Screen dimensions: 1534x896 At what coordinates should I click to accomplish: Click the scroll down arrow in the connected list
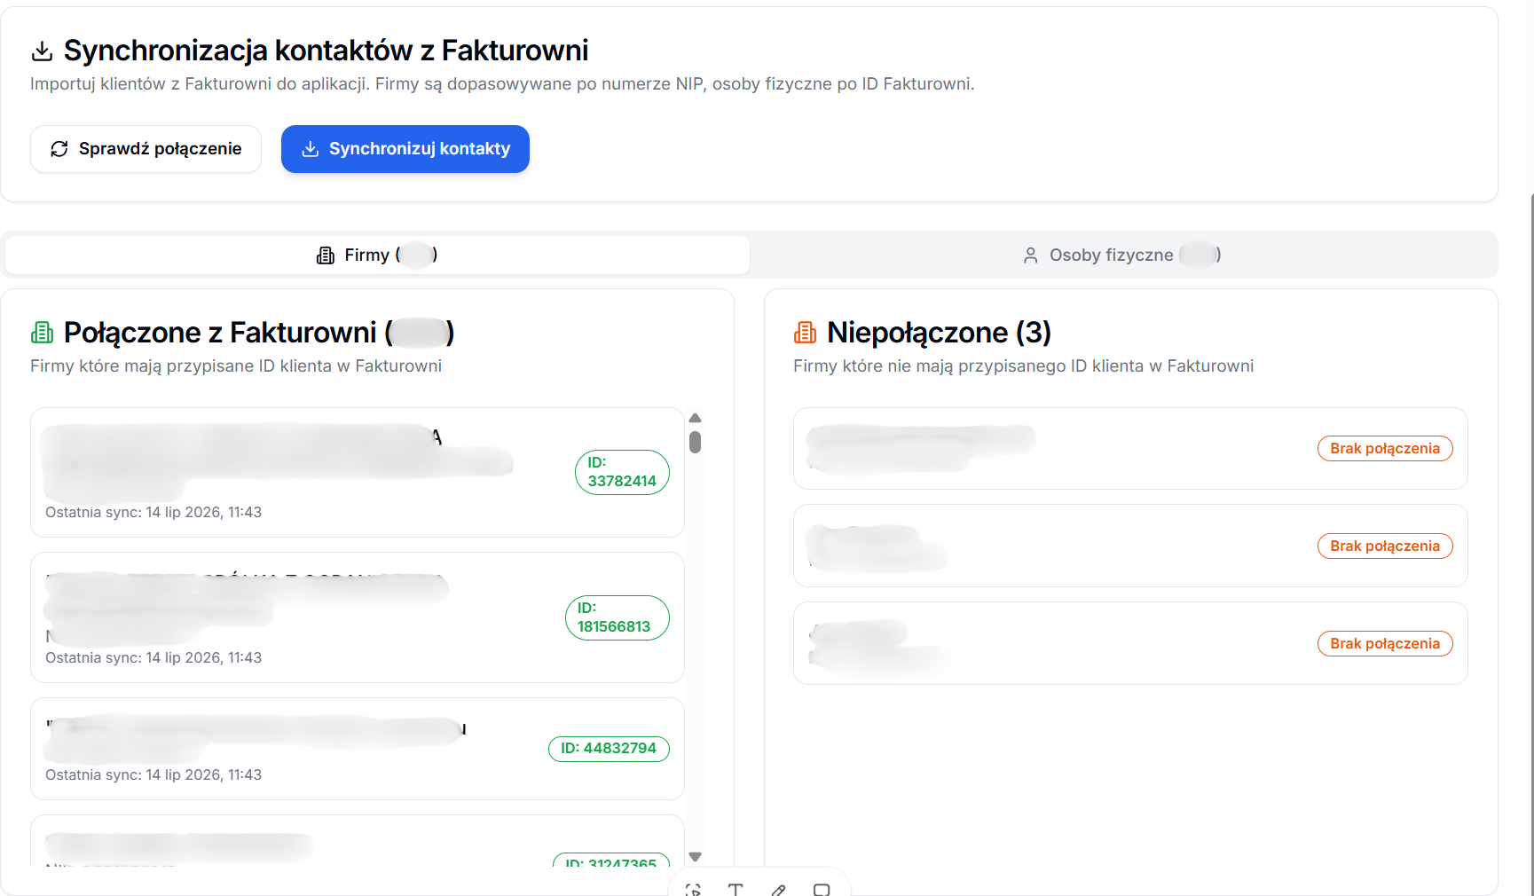696,857
